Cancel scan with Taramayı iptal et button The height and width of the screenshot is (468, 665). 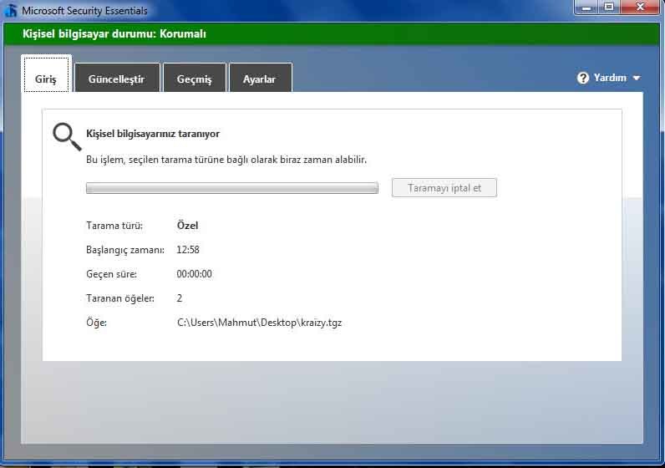[x=444, y=188]
